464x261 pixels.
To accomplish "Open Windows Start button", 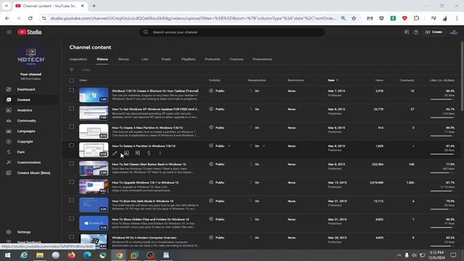I will (8, 255).
